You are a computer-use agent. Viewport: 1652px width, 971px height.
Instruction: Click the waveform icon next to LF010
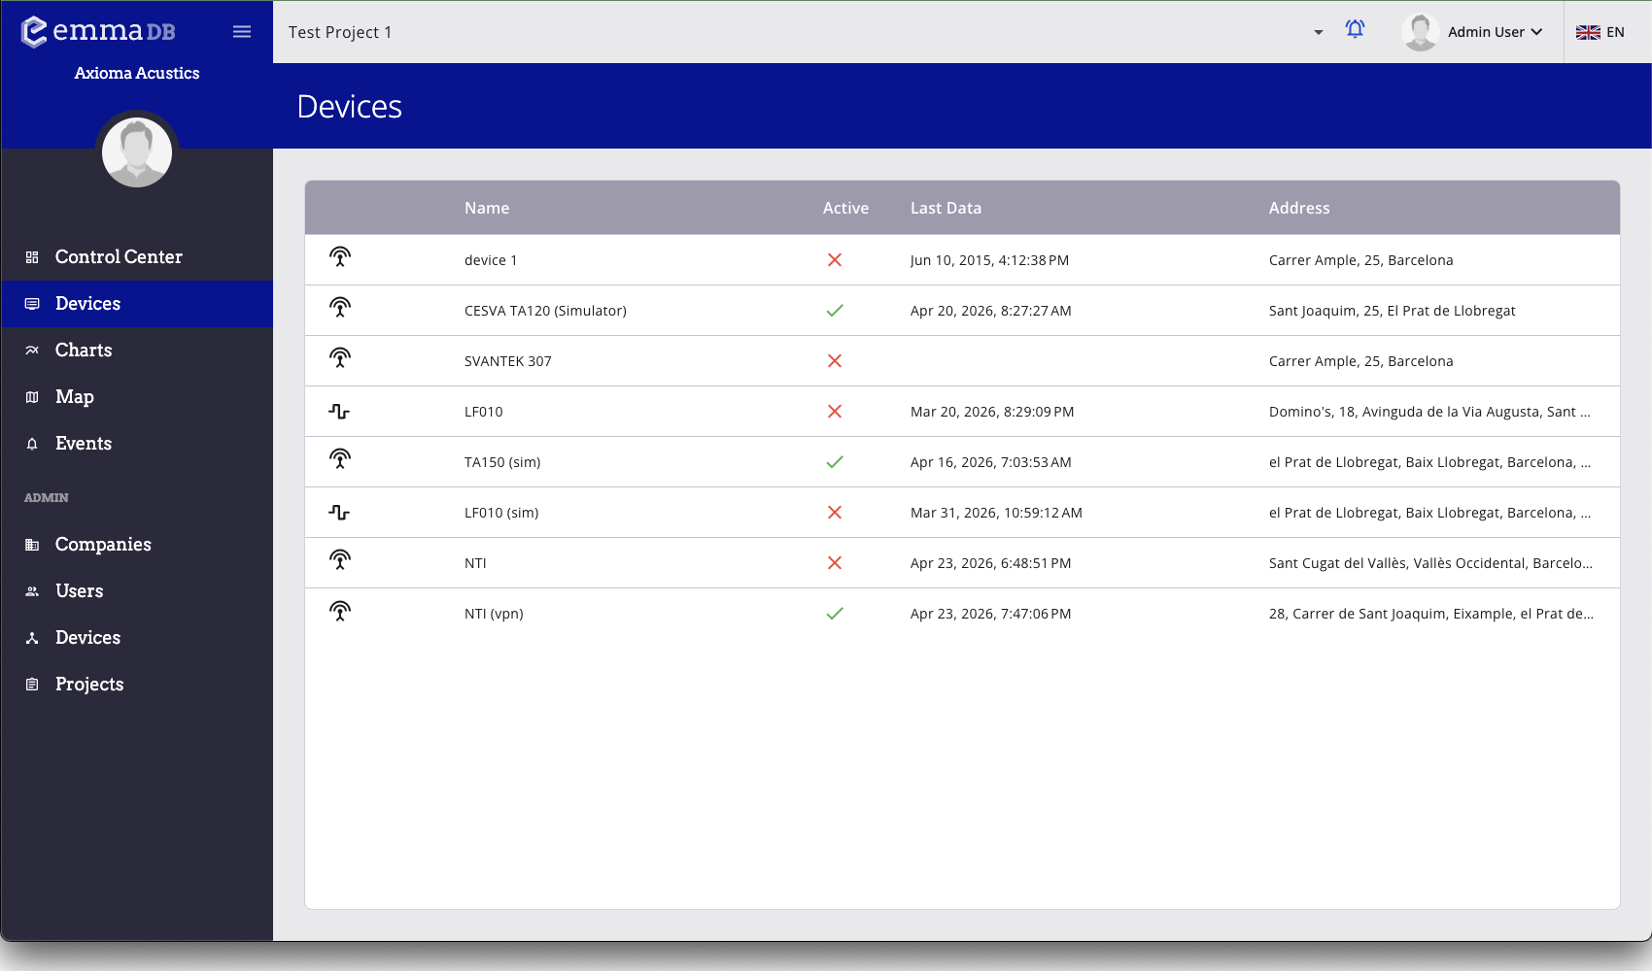(339, 411)
